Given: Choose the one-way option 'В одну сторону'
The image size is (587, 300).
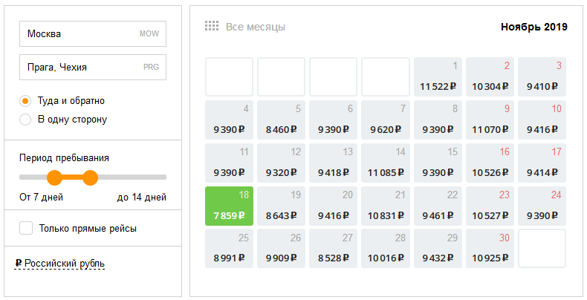Looking at the screenshot, I should (25, 119).
